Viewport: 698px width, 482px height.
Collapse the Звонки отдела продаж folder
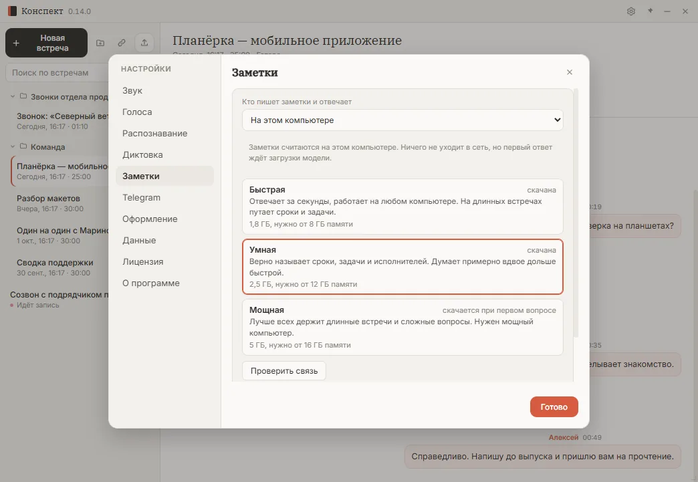pos(13,96)
